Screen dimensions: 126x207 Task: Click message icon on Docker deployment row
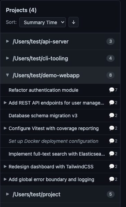click(x=112, y=141)
